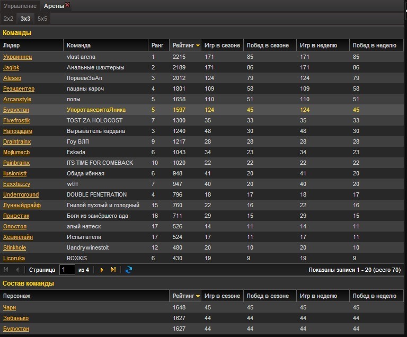Select highlighted team УпоротаясвитаЯника
The width and height of the screenshot is (407, 337).
202,110
